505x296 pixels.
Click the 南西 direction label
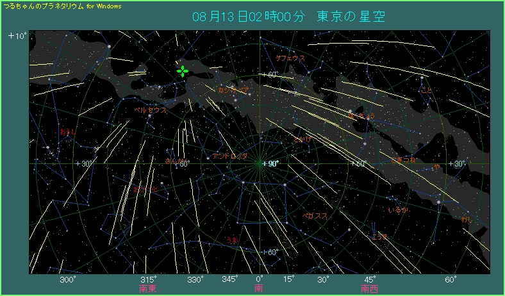point(369,289)
